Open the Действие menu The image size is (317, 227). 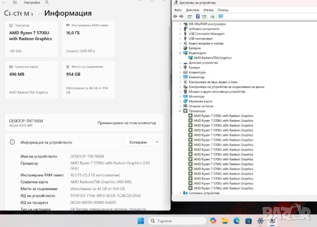click(193, 10)
